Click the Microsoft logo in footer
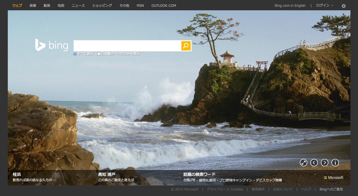The height and width of the screenshot is (196, 358). 333,178
